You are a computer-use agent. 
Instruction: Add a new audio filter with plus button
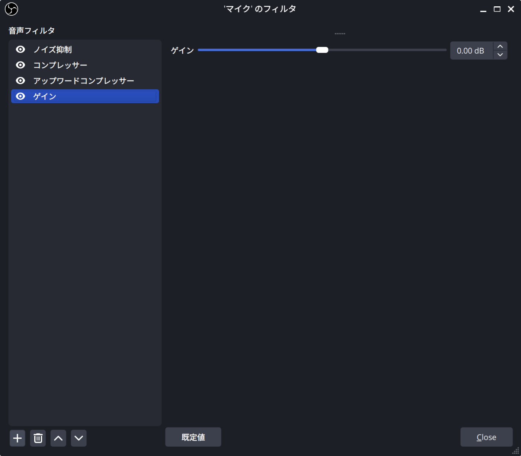click(17, 438)
